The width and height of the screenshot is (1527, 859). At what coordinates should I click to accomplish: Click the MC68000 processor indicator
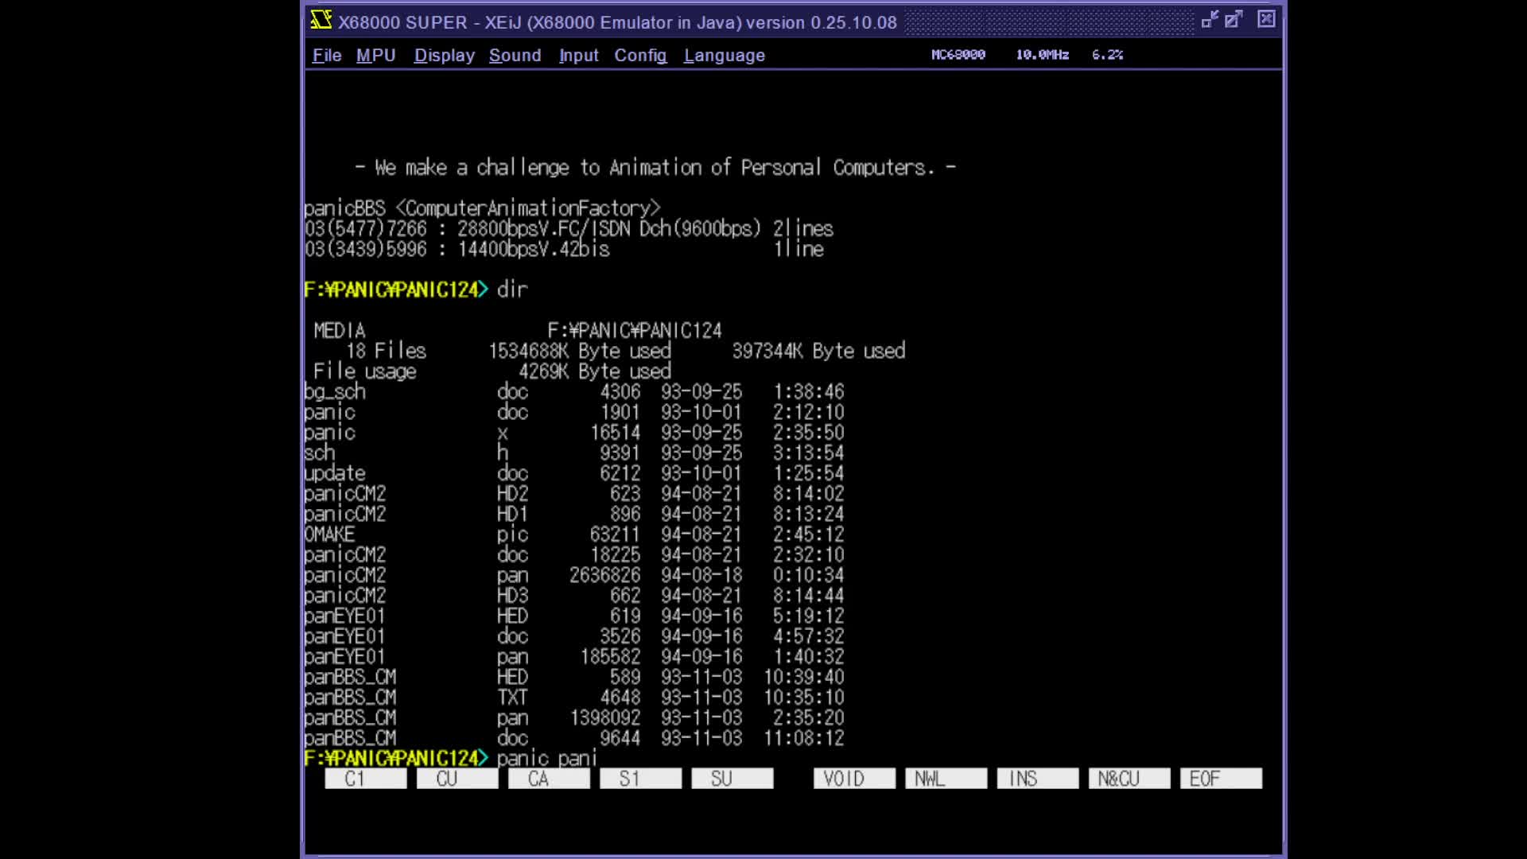coord(958,55)
